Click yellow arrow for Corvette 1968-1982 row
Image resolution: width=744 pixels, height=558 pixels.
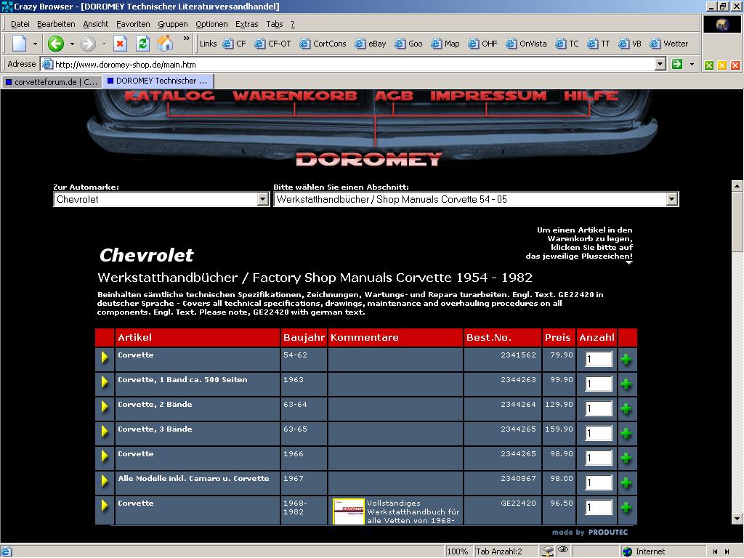[x=105, y=506]
